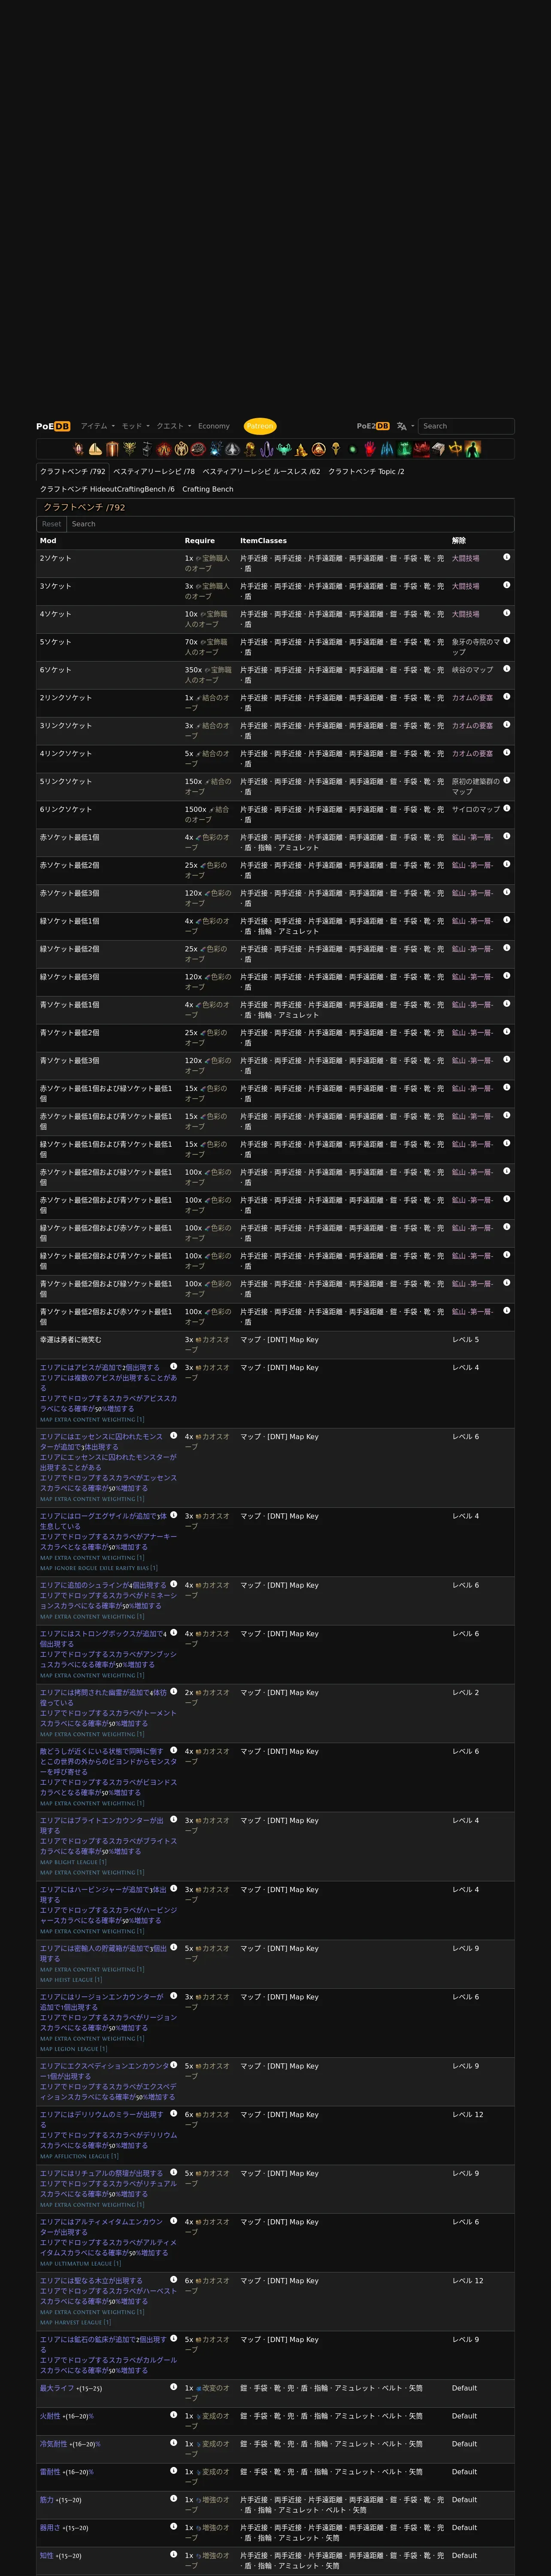Expand the アイテム dropdown menu

97,426
